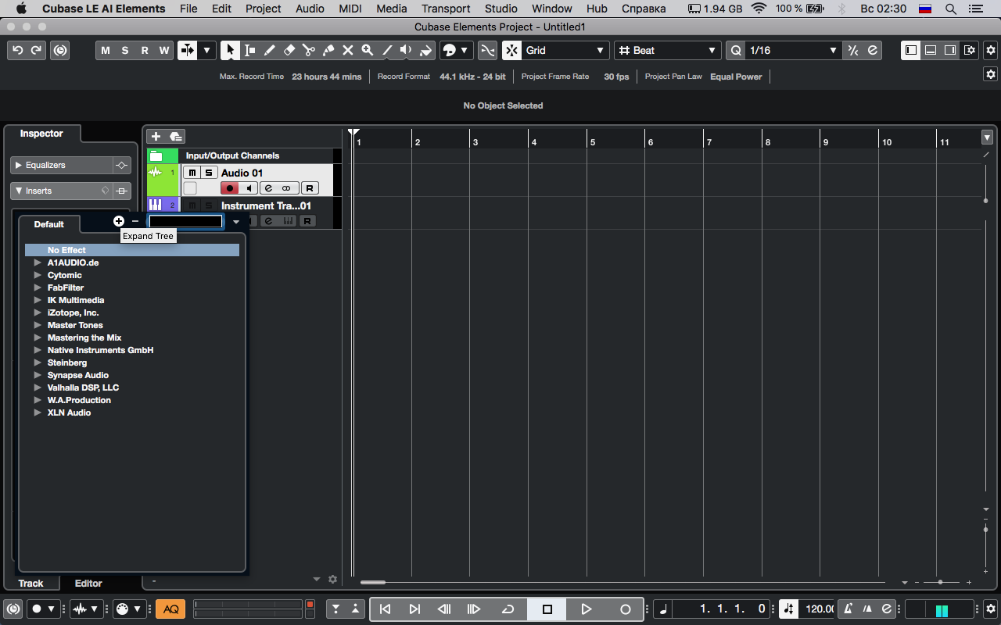Open the Grid Type Beat dropdown

(667, 50)
